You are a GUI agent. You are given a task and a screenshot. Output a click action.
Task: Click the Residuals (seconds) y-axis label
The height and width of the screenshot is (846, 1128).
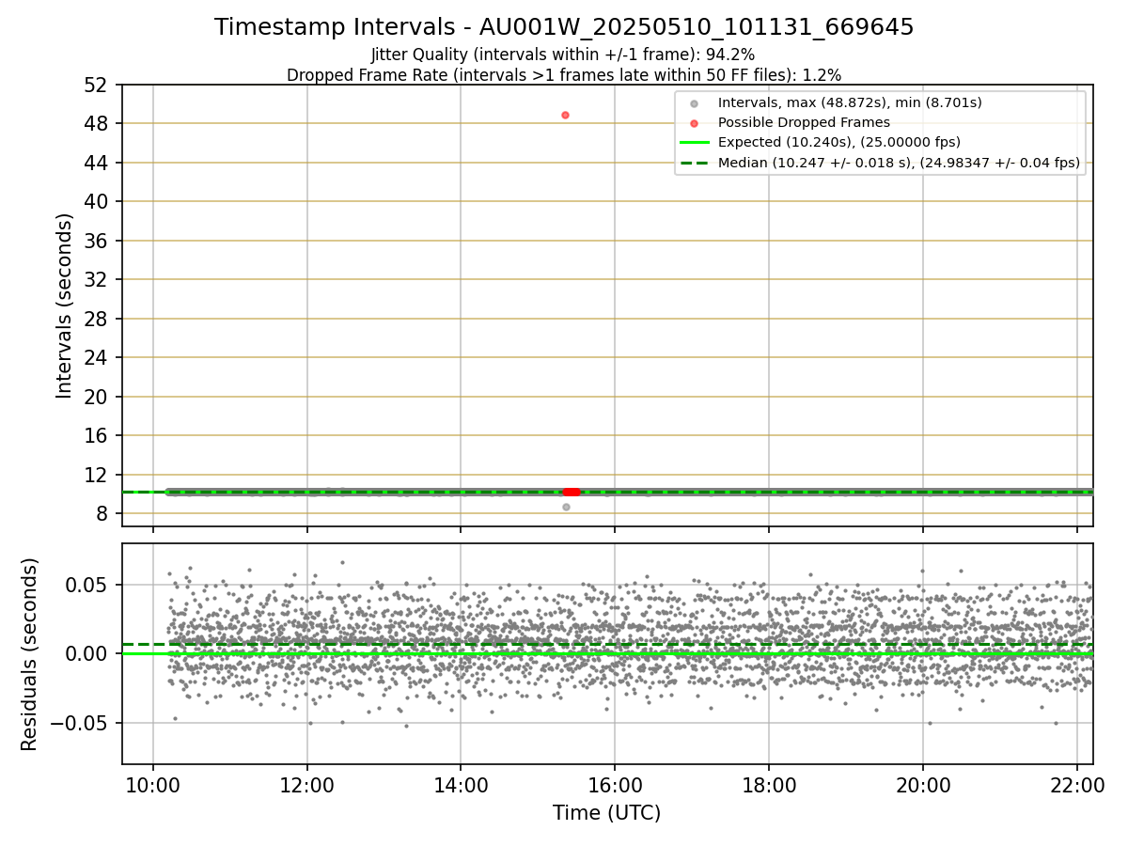30,654
